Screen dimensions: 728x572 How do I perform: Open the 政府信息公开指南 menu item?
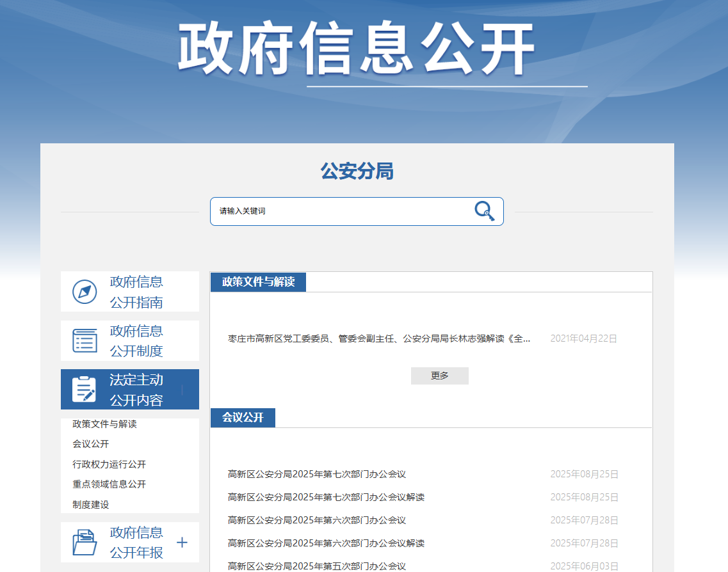pyautogui.click(x=136, y=292)
